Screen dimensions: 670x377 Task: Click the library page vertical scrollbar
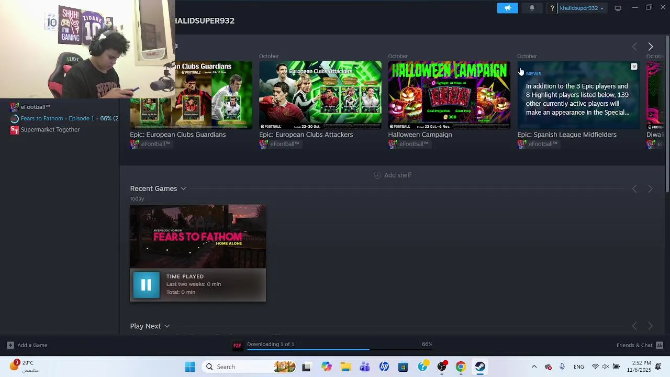[x=667, y=113]
